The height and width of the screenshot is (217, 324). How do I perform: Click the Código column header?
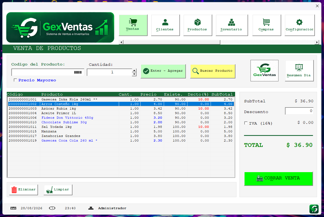click(15, 94)
